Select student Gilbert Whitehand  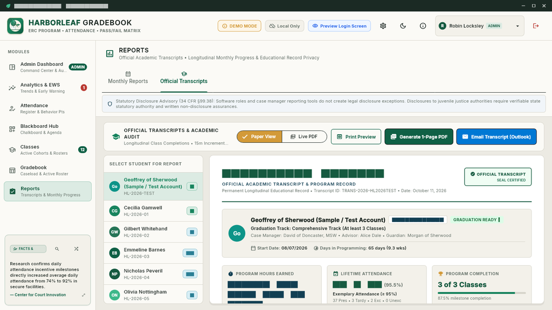(153, 232)
